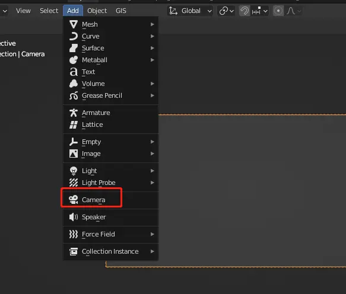Viewport: 346px width, 294px height.
Task: Expand the Force Field submenu arrow
Action: (153, 234)
